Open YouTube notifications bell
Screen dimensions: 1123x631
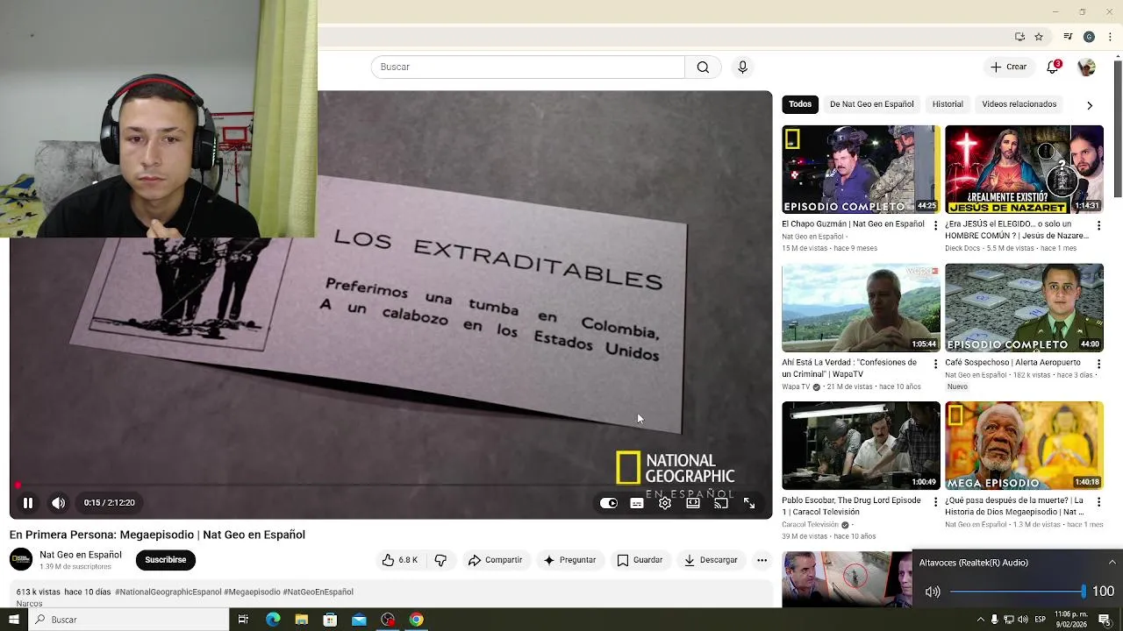coord(1053,67)
